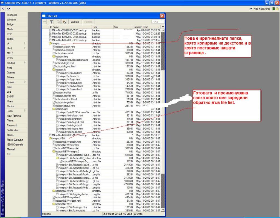Open the filter funnel in File List
Screen dimensions: 280x218
tap(51, 22)
